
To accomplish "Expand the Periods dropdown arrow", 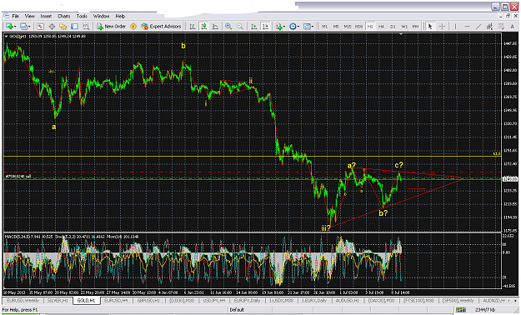I will [x=298, y=27].
